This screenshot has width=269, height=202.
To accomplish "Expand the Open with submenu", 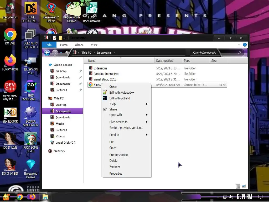I will [x=126, y=115].
